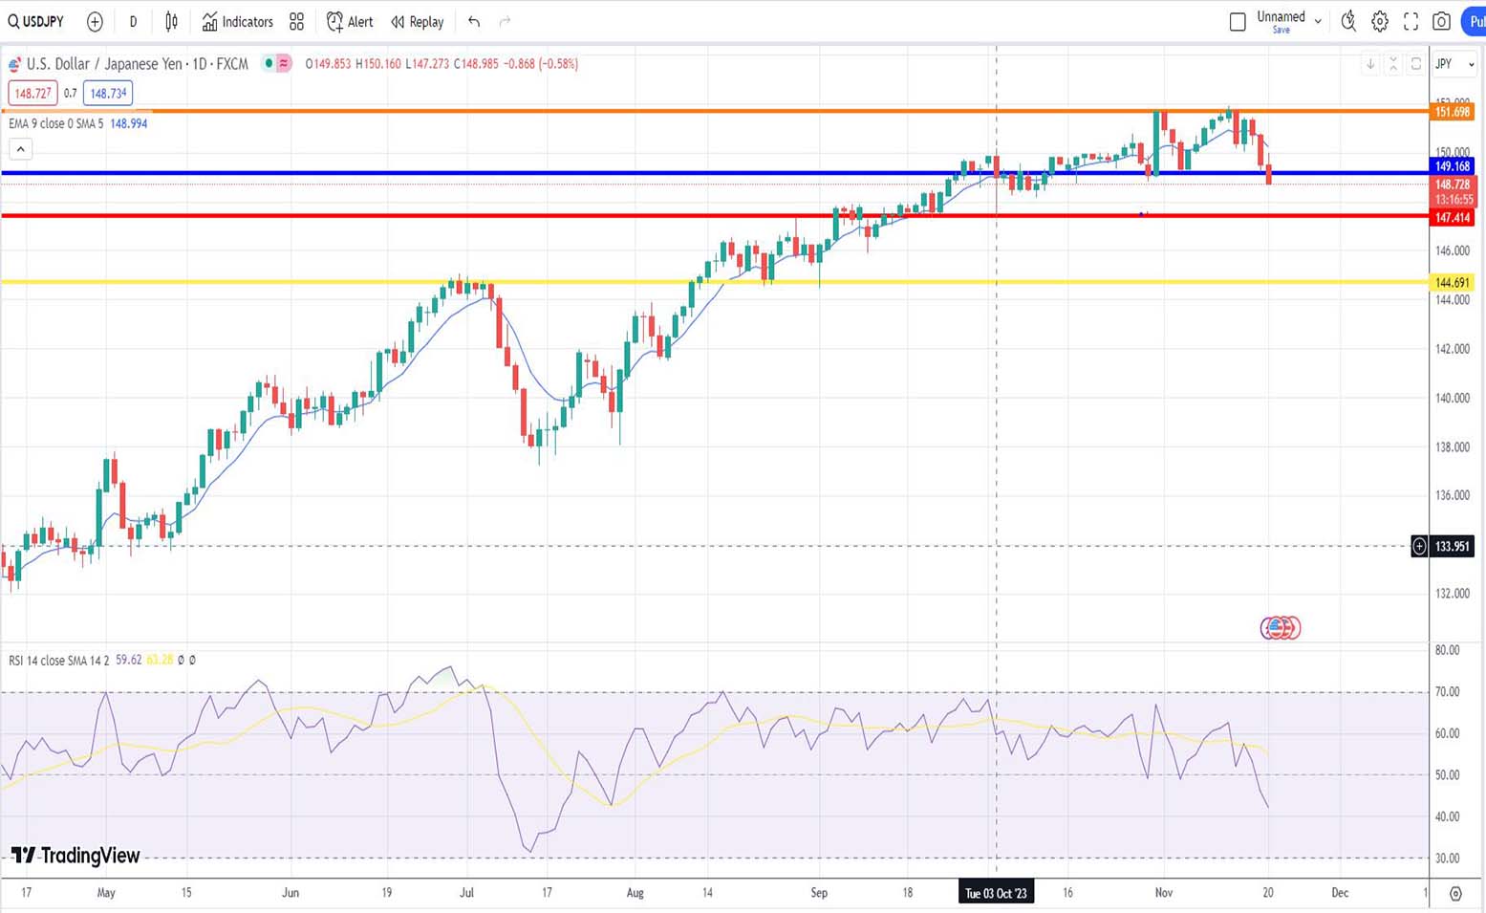Toggle the layout setup square box
The height and width of the screenshot is (913, 1486).
tap(1238, 21)
